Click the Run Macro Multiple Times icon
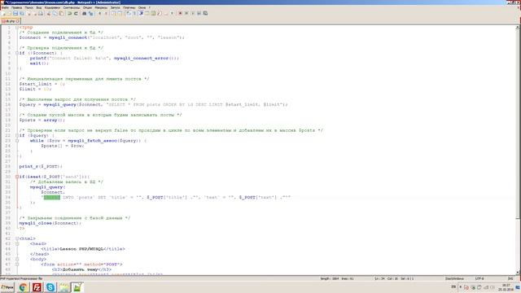Viewport: 521px width, 293px height. (199, 13)
